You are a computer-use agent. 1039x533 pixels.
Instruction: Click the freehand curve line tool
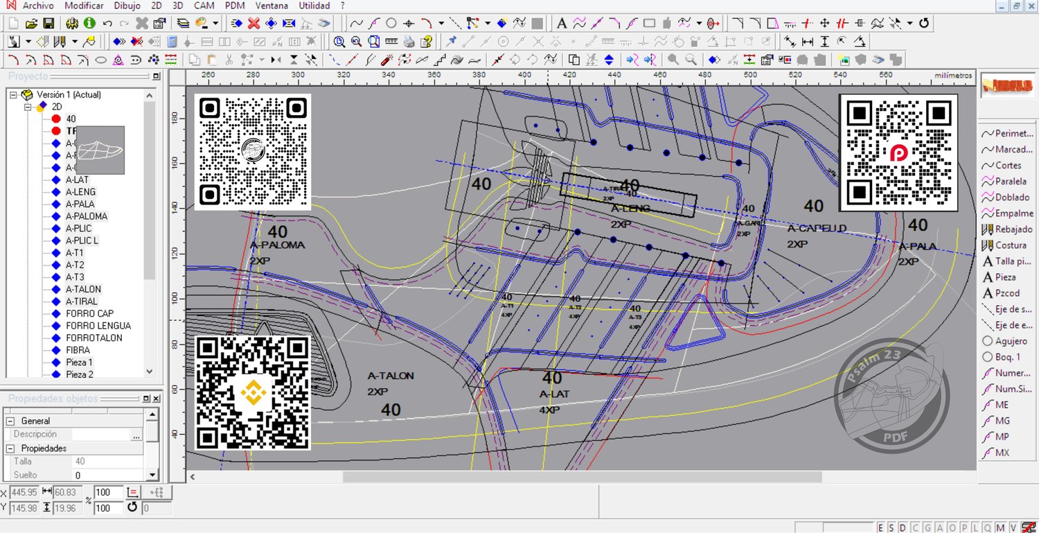(357, 24)
